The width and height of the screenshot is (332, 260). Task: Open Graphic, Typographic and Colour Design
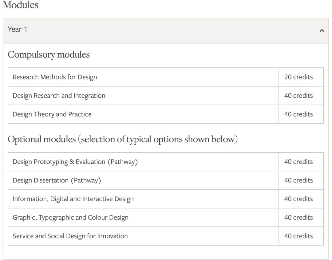[70, 217]
